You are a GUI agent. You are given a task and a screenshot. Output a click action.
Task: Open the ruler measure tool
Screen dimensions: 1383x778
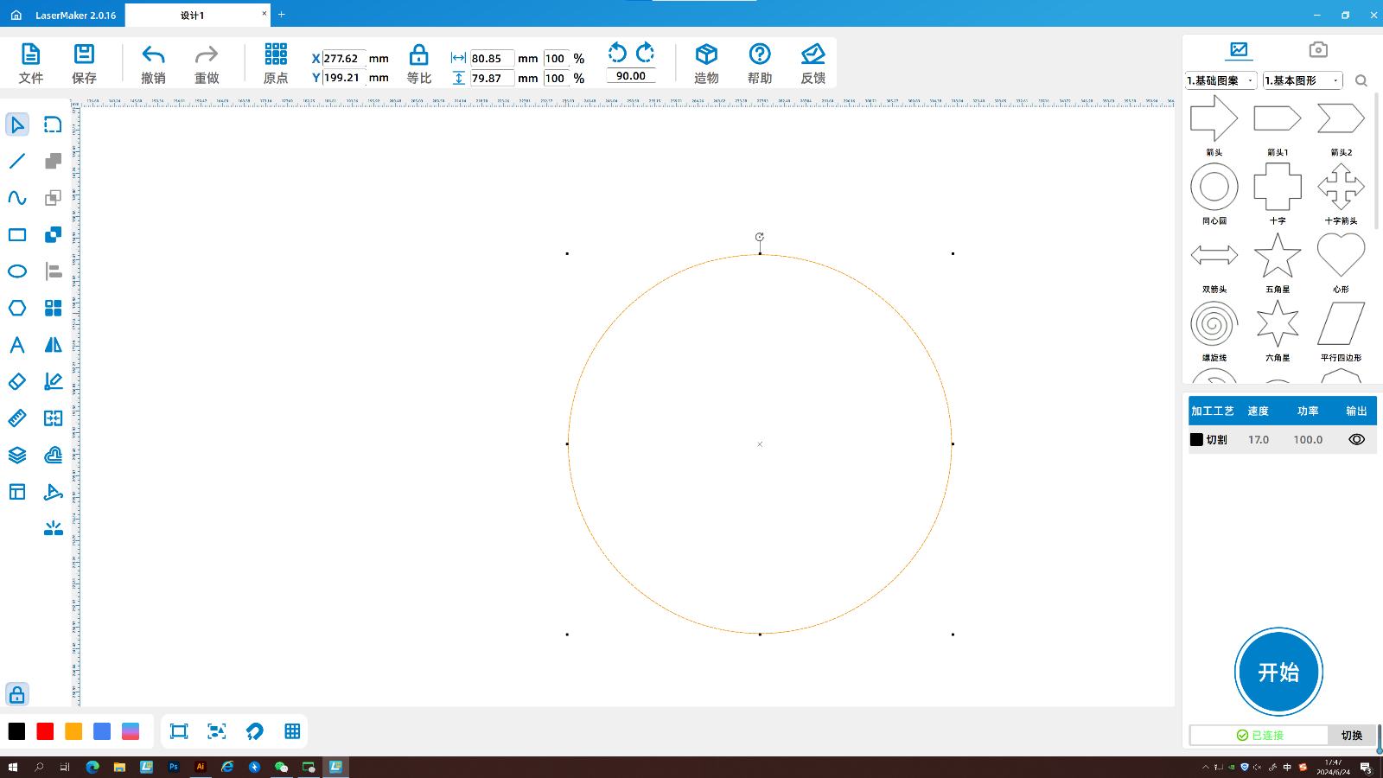pos(17,418)
